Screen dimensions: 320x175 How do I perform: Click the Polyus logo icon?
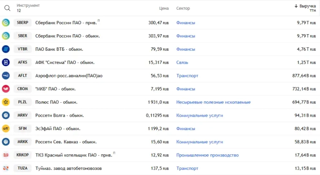[6, 102]
